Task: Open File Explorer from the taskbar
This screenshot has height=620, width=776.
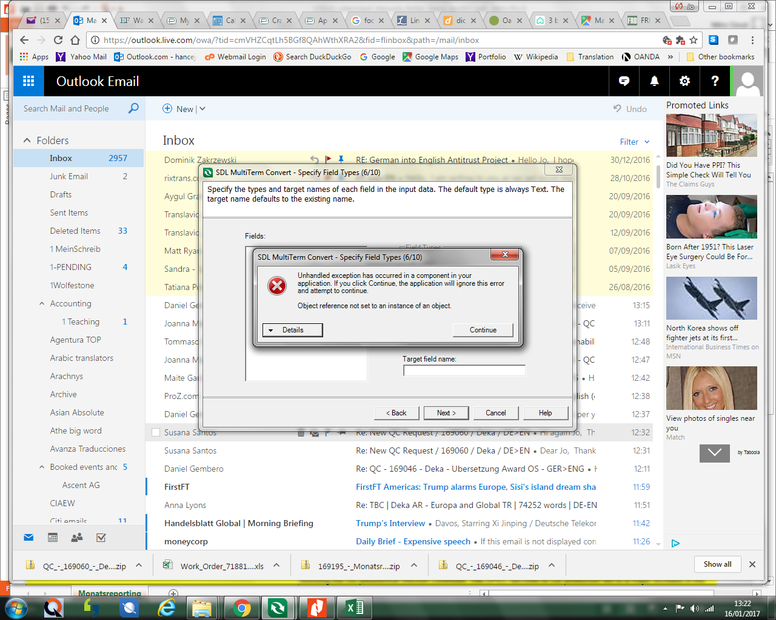Action: pyautogui.click(x=202, y=607)
